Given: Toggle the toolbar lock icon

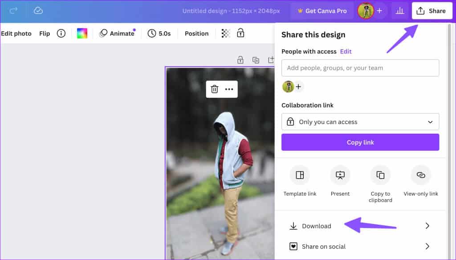Looking at the screenshot, I should (240, 33).
